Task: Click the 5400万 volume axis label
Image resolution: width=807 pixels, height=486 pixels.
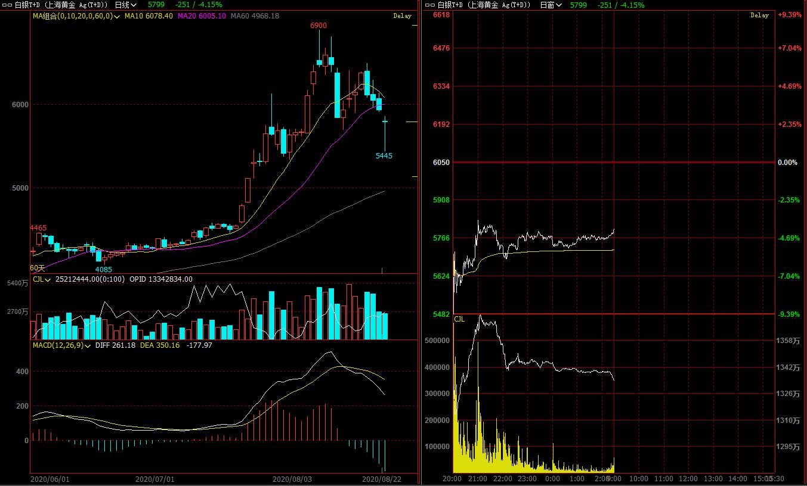Action: tap(17, 283)
